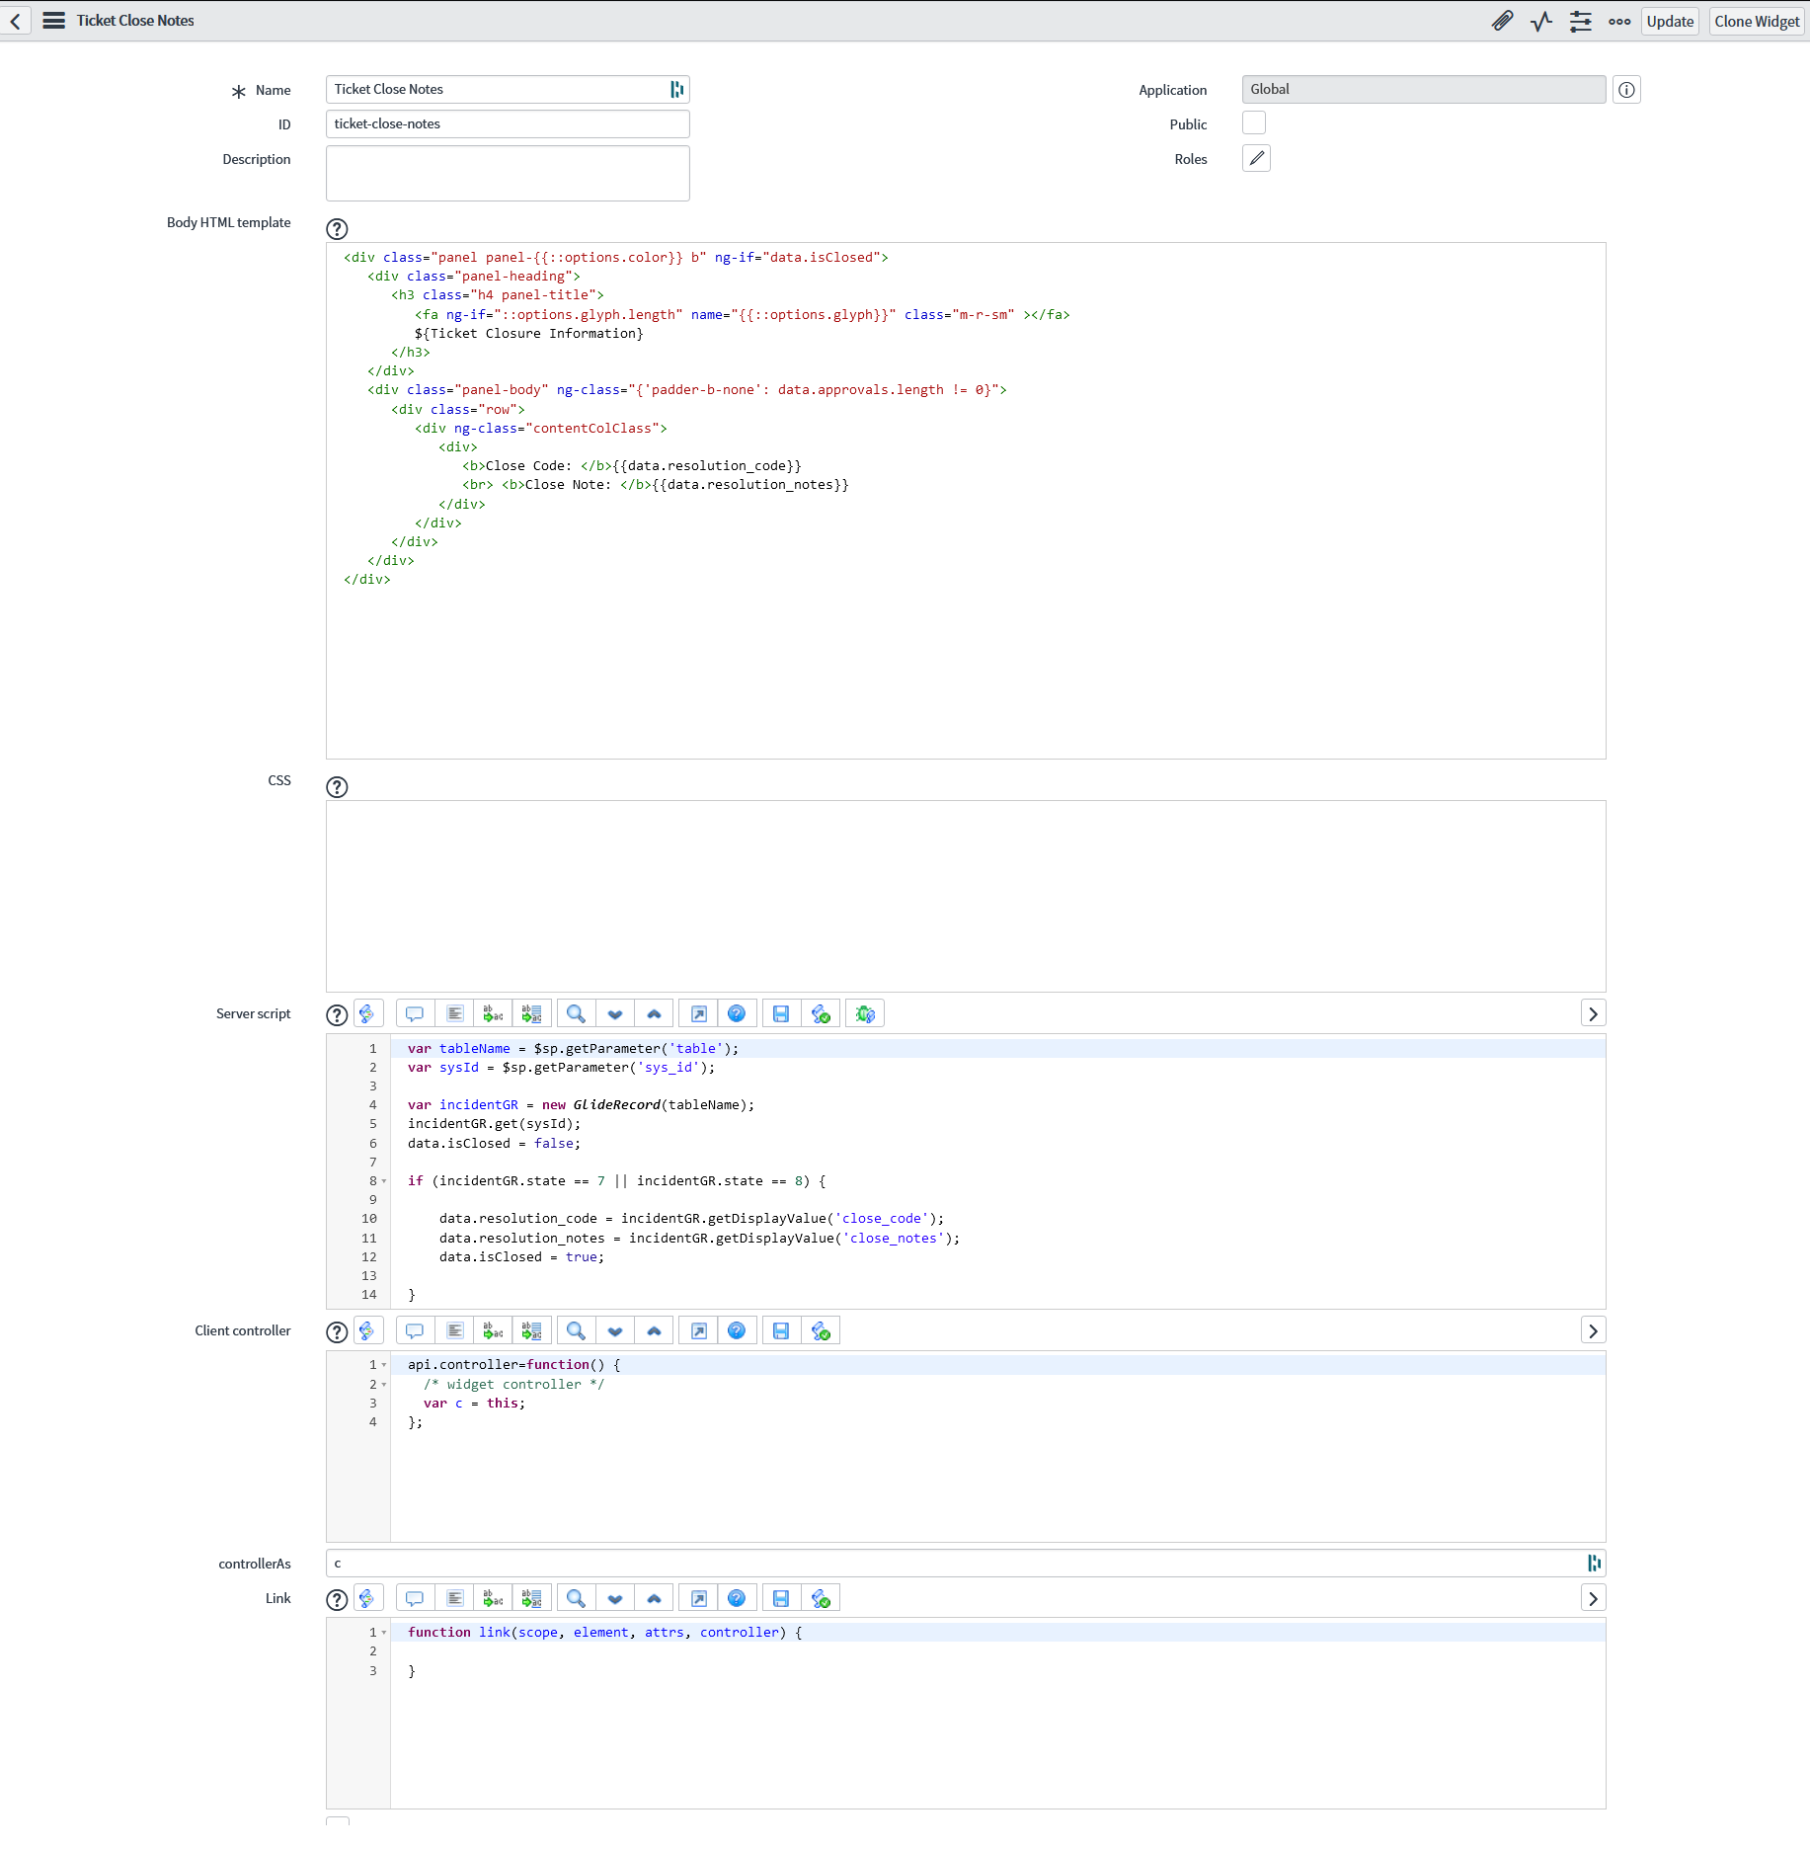Screen dimensions: 1810x1849
Task: Open the attachments paperclip icon
Action: click(1502, 21)
